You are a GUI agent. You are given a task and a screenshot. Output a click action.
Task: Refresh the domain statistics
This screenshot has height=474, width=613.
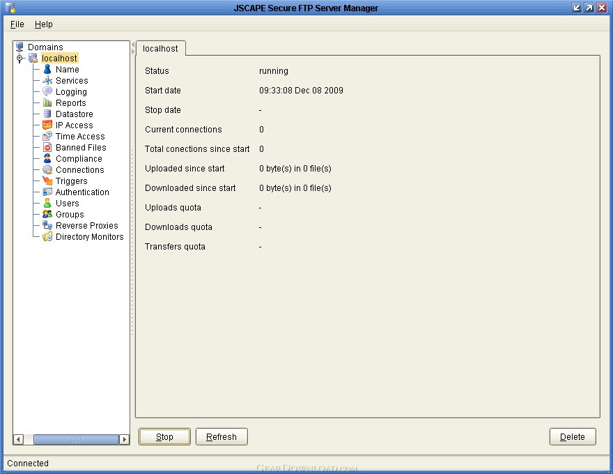[x=222, y=437]
